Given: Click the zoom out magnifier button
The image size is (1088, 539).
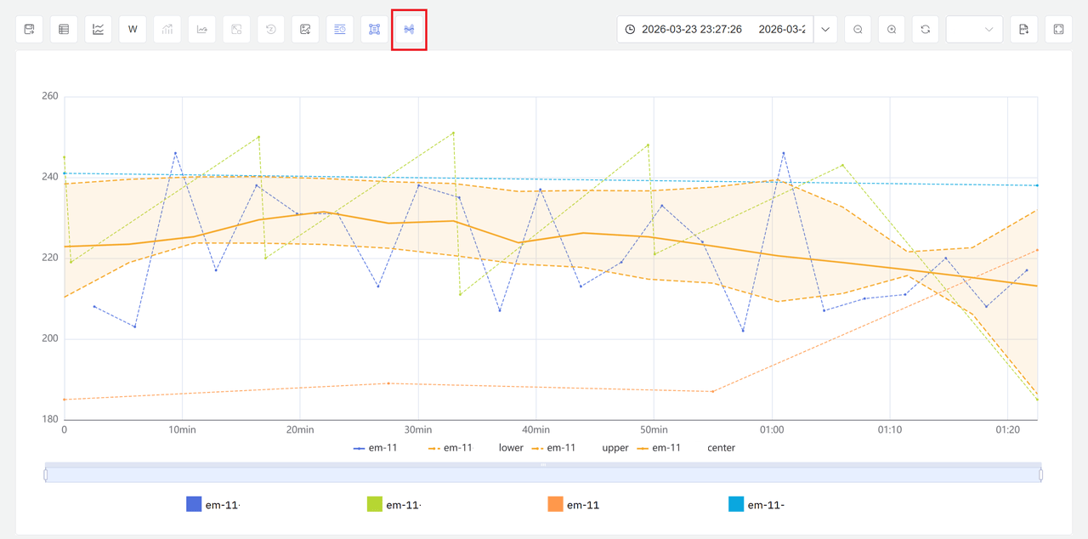Looking at the screenshot, I should coord(858,30).
